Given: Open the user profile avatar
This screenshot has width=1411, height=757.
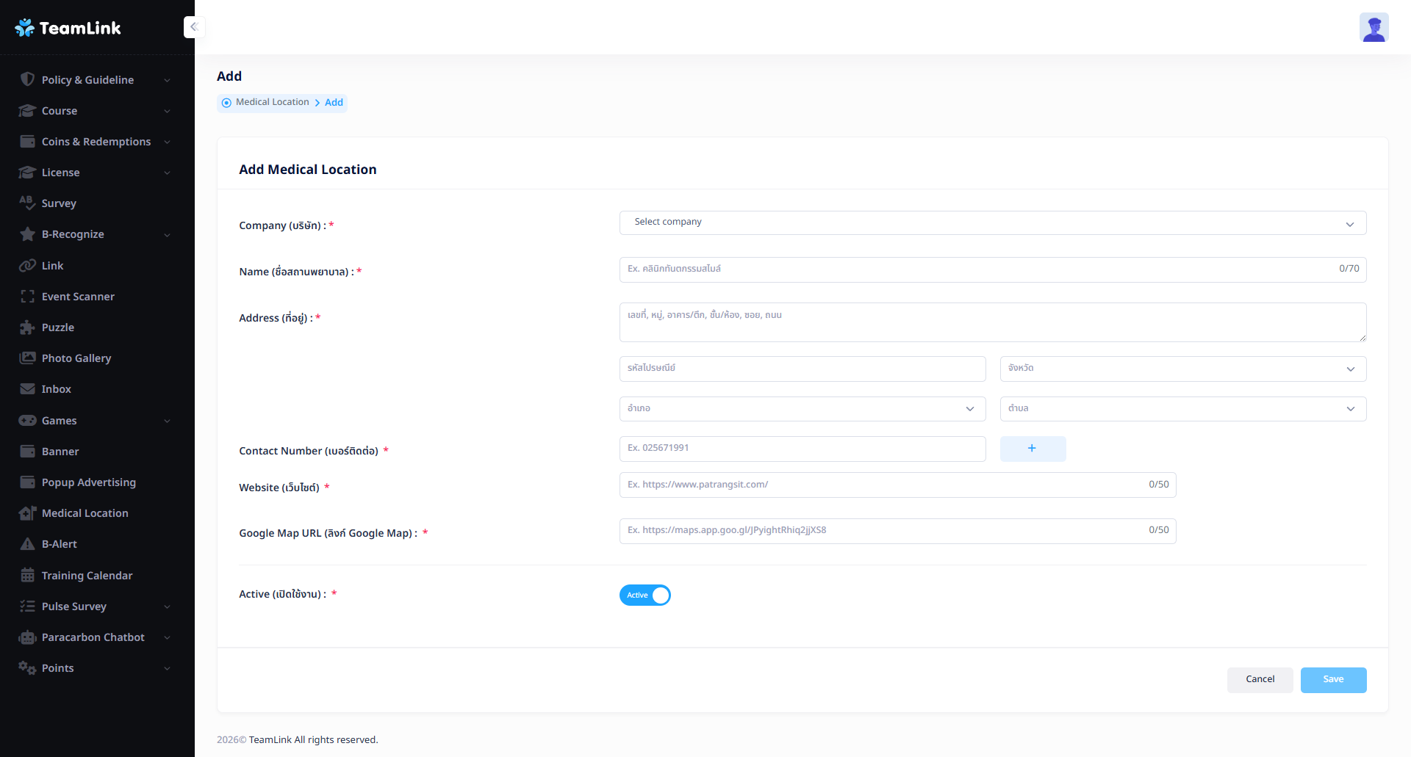Looking at the screenshot, I should coord(1373,28).
